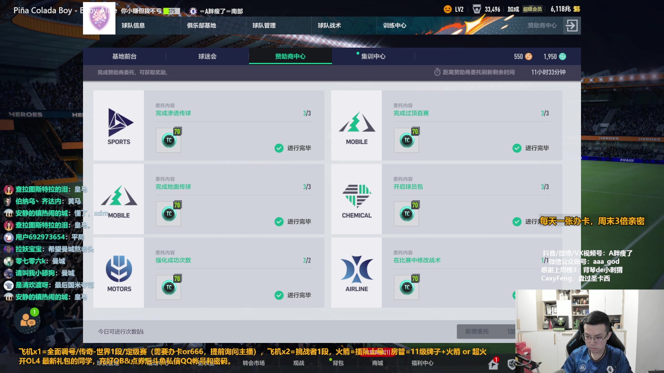Click the exit door icon in the top bar
This screenshot has width=664, height=373.
point(572,26)
